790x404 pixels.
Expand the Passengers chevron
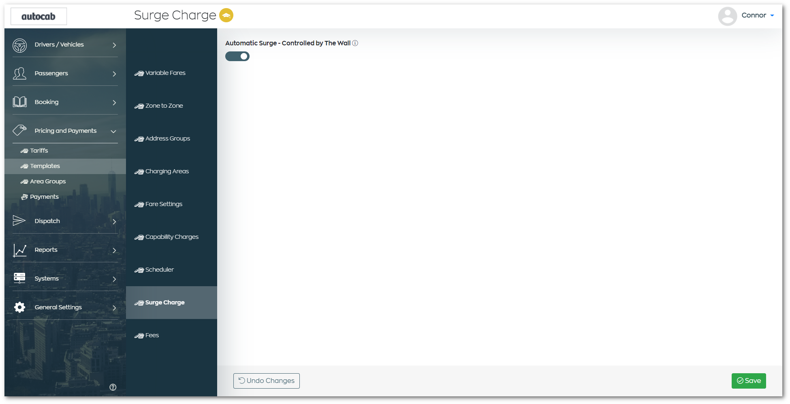[114, 74]
